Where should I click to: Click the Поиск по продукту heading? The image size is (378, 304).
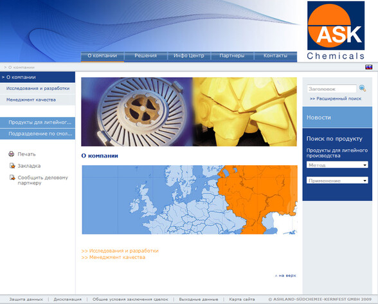334,139
